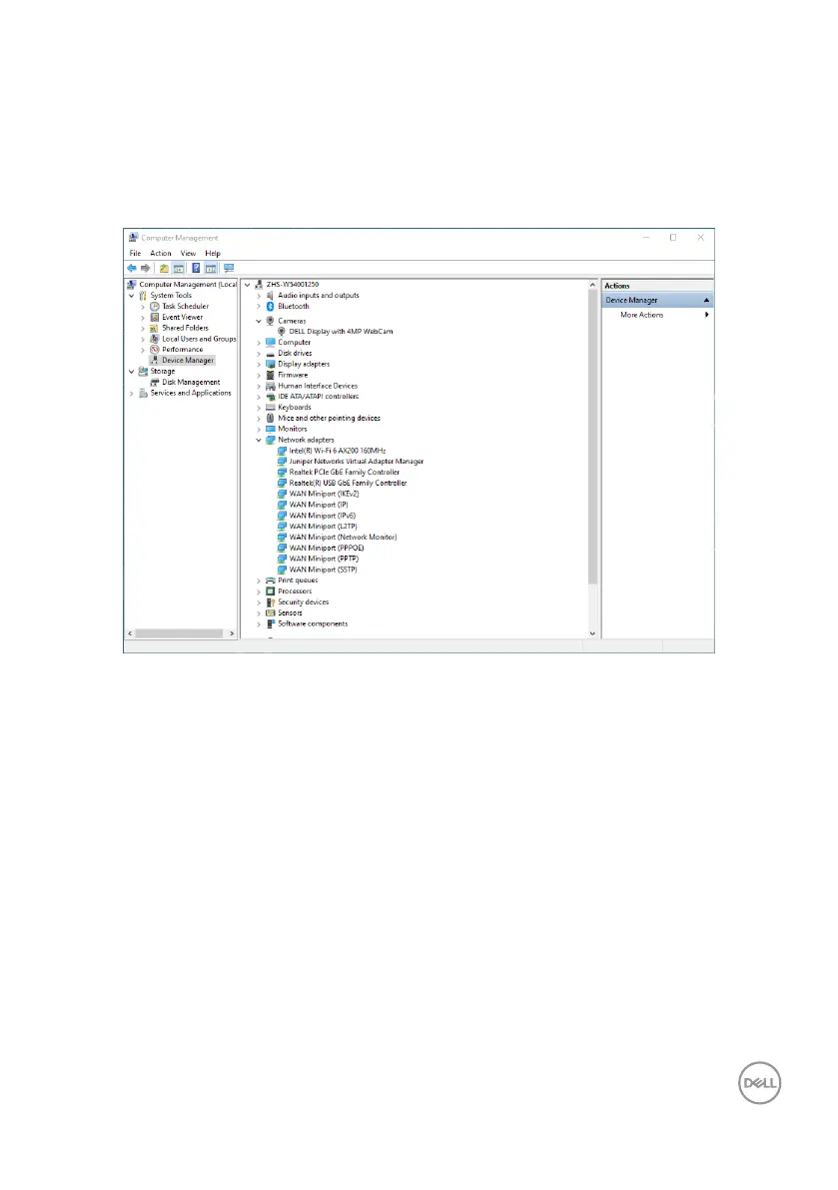
Task: Expand the Human Interface Devices category
Action: click(x=259, y=387)
